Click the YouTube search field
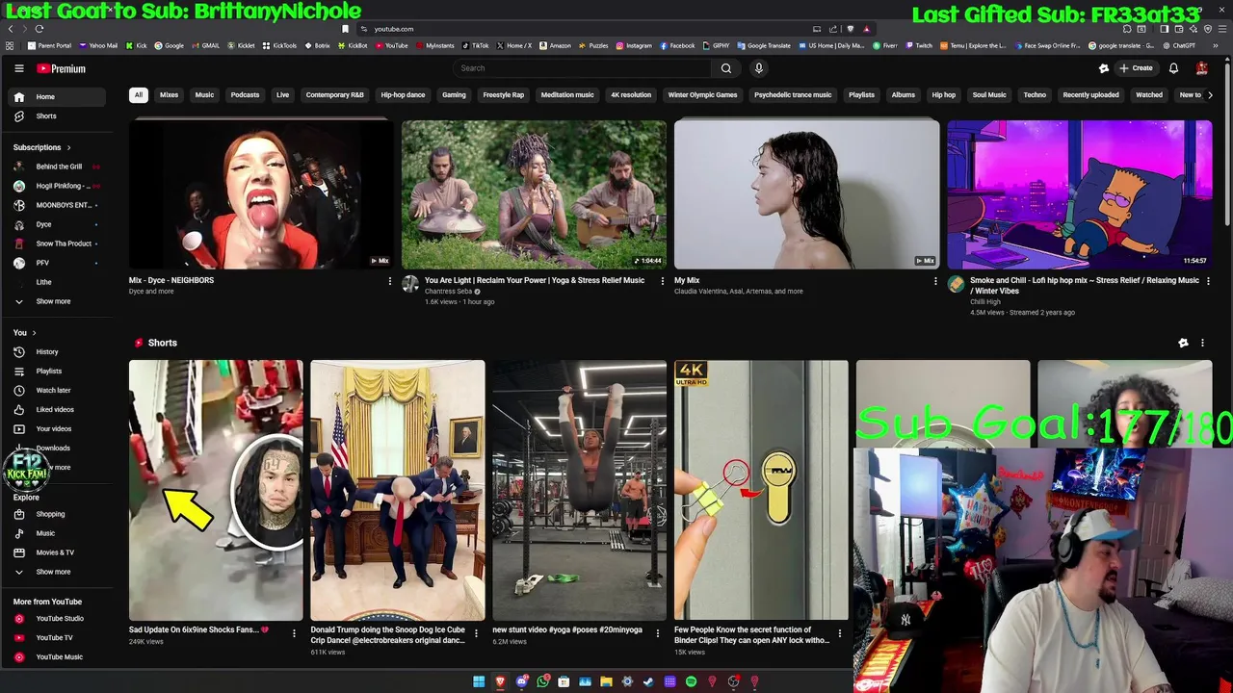This screenshot has height=693, width=1233. click(582, 68)
